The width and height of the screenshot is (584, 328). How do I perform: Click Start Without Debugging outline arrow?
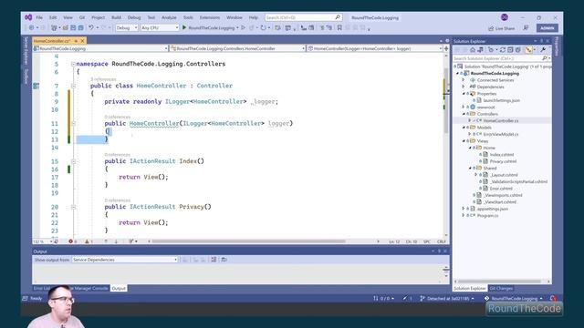coord(244,27)
